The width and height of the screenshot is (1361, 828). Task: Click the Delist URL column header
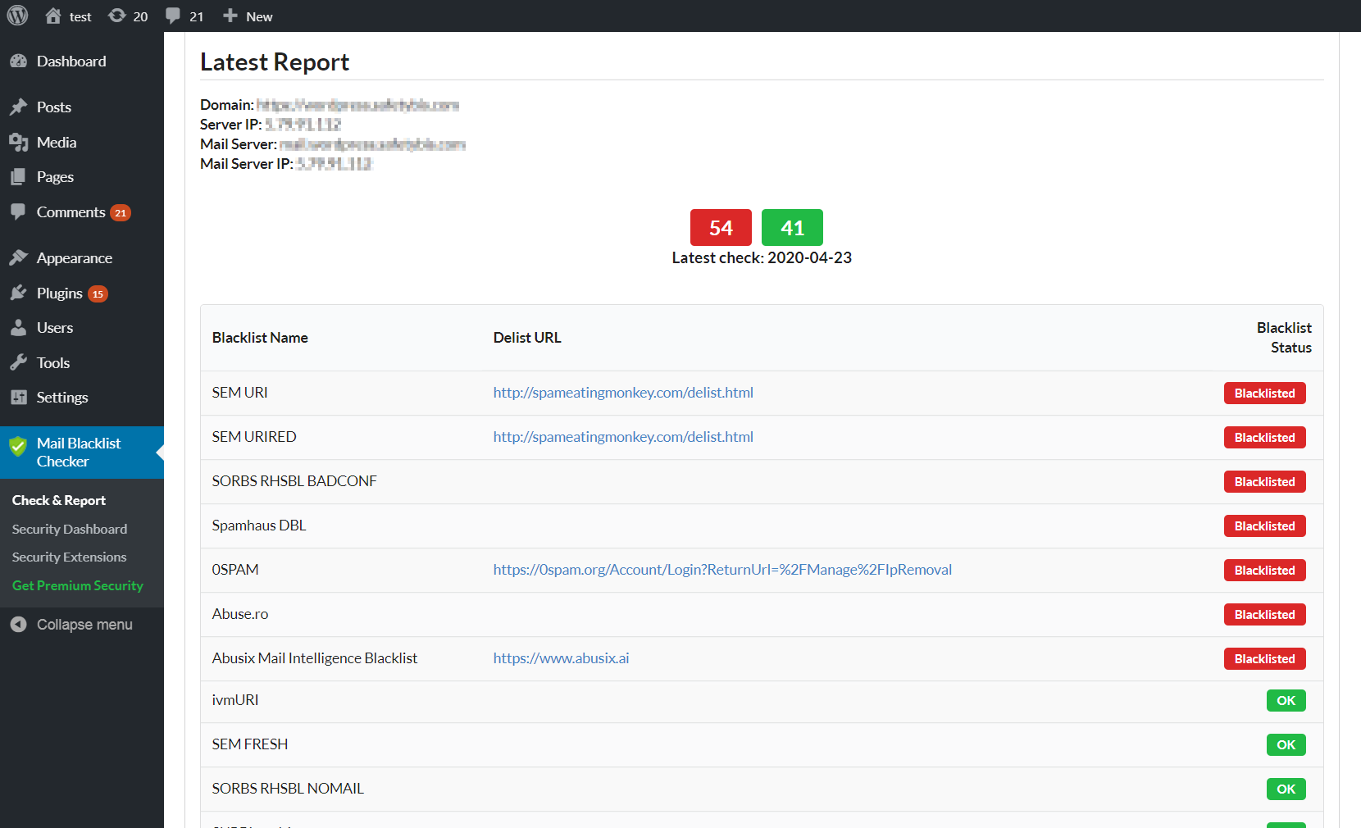[527, 337]
